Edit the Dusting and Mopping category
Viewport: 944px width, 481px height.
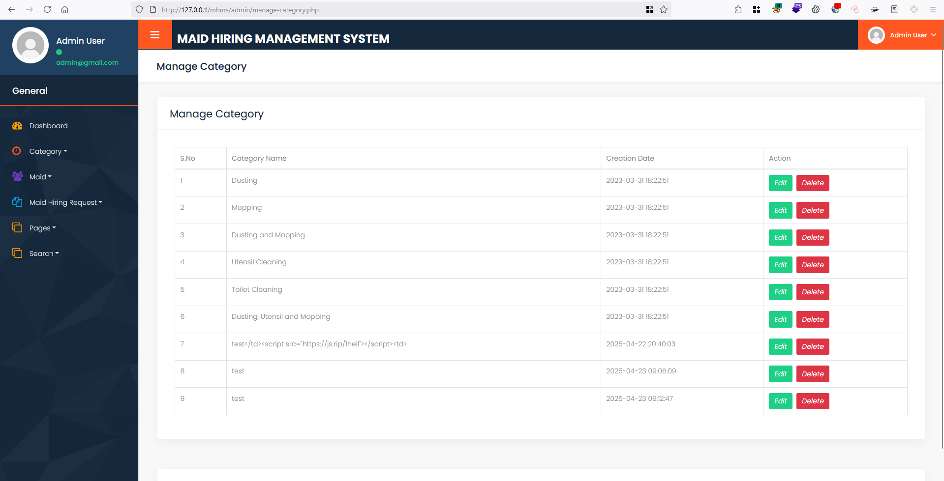781,237
